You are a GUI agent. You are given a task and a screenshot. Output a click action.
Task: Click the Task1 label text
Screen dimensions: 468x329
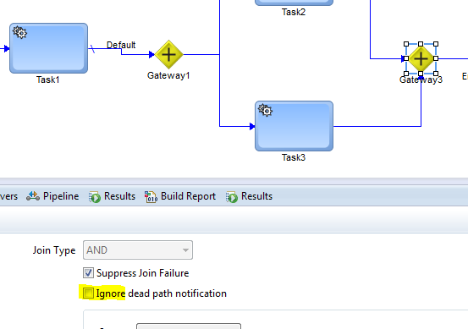(x=47, y=80)
